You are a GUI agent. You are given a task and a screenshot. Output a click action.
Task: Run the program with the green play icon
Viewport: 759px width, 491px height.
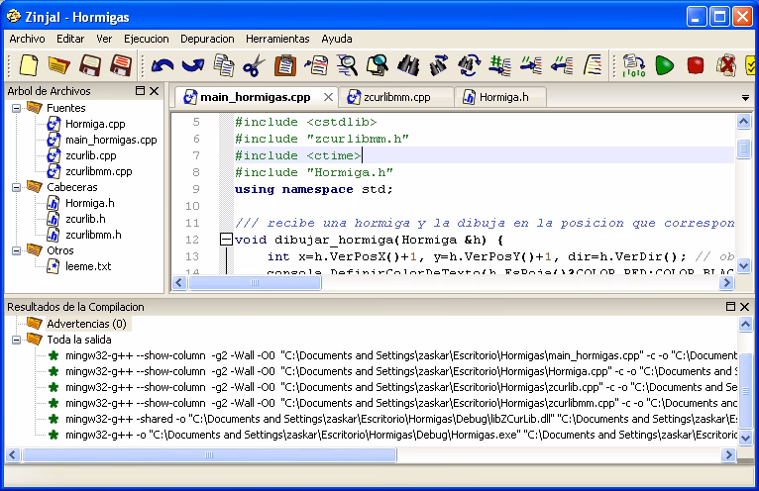665,65
